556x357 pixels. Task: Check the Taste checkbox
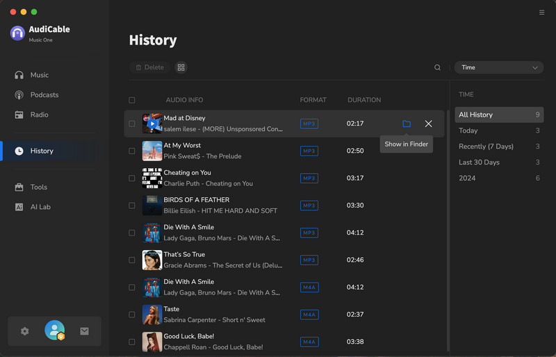(132, 315)
